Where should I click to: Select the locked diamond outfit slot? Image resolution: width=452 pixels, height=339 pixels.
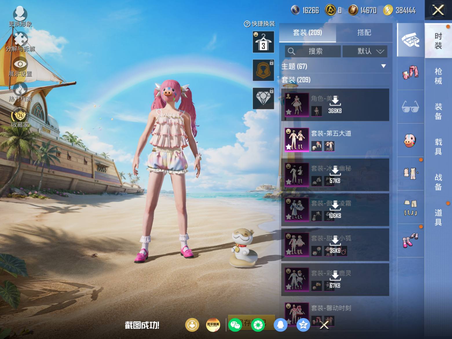(263, 99)
